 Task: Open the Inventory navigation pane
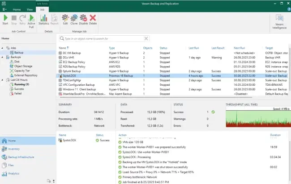tap(28, 149)
